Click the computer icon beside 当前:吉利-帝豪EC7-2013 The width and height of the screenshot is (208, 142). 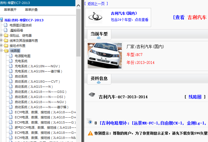click(x=1, y=20)
